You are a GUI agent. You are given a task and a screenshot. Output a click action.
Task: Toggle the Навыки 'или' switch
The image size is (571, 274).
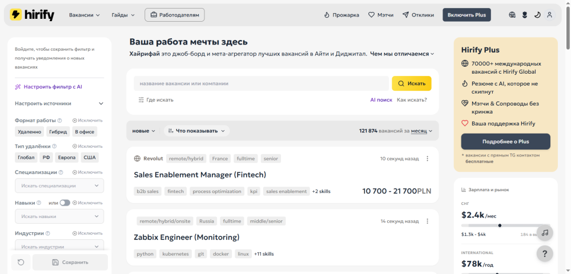click(65, 203)
